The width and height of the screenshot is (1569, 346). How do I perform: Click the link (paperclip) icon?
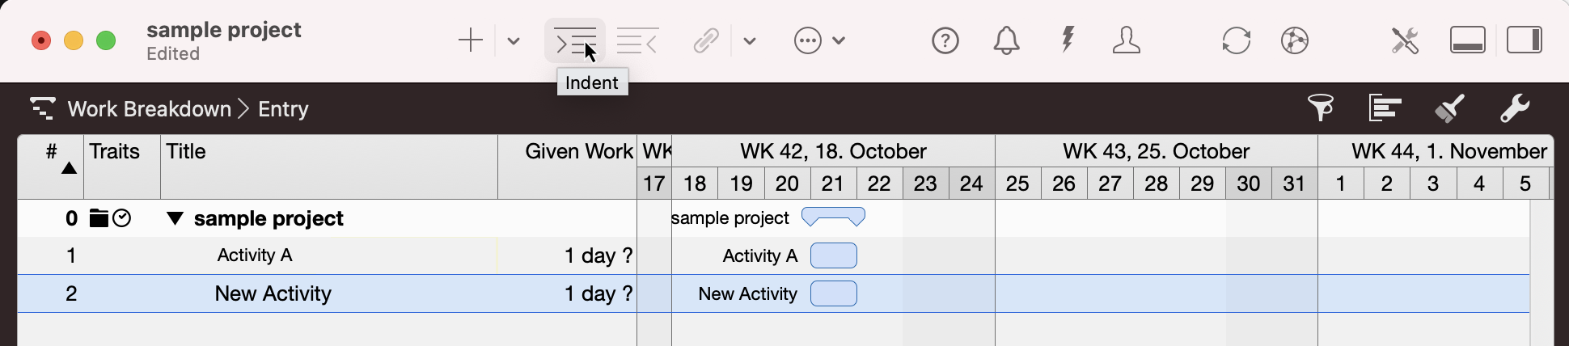[x=706, y=40]
